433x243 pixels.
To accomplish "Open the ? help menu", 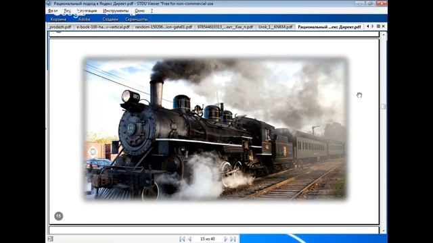I will click(x=152, y=11).
